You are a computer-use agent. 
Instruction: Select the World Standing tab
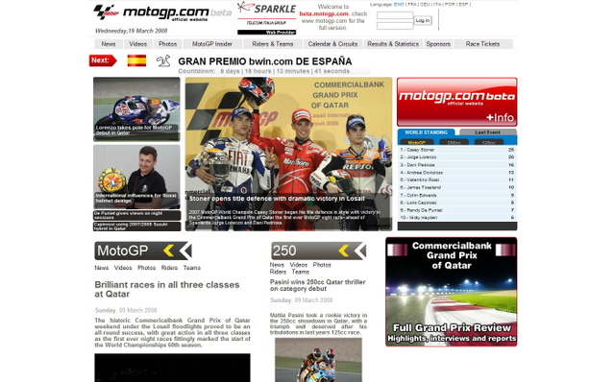pos(426,132)
